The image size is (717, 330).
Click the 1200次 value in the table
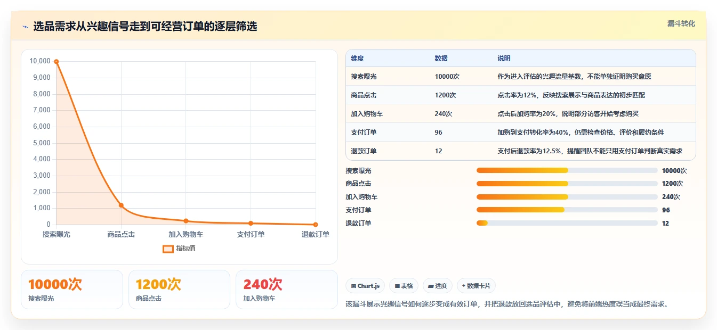[x=446, y=95]
